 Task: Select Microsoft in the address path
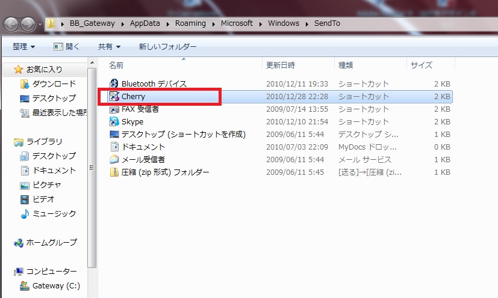point(237,23)
